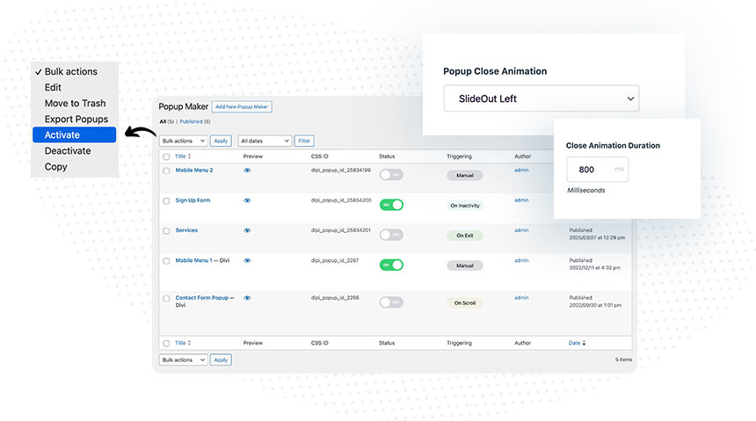The height and width of the screenshot is (421, 756).
Task: Turn off status toggle for Mobile Menu 1 — Divi
Action: pyautogui.click(x=391, y=265)
